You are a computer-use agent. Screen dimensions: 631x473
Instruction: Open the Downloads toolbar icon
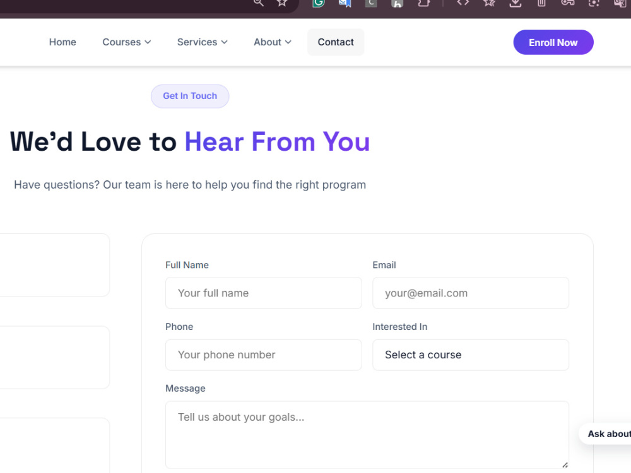[516, 3]
